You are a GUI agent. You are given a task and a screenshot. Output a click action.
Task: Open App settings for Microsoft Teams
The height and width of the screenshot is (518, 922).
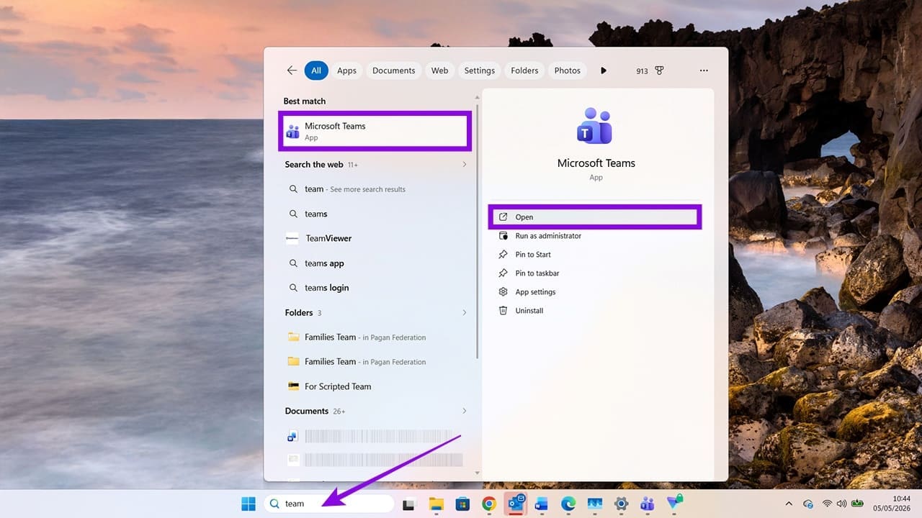[x=535, y=292]
